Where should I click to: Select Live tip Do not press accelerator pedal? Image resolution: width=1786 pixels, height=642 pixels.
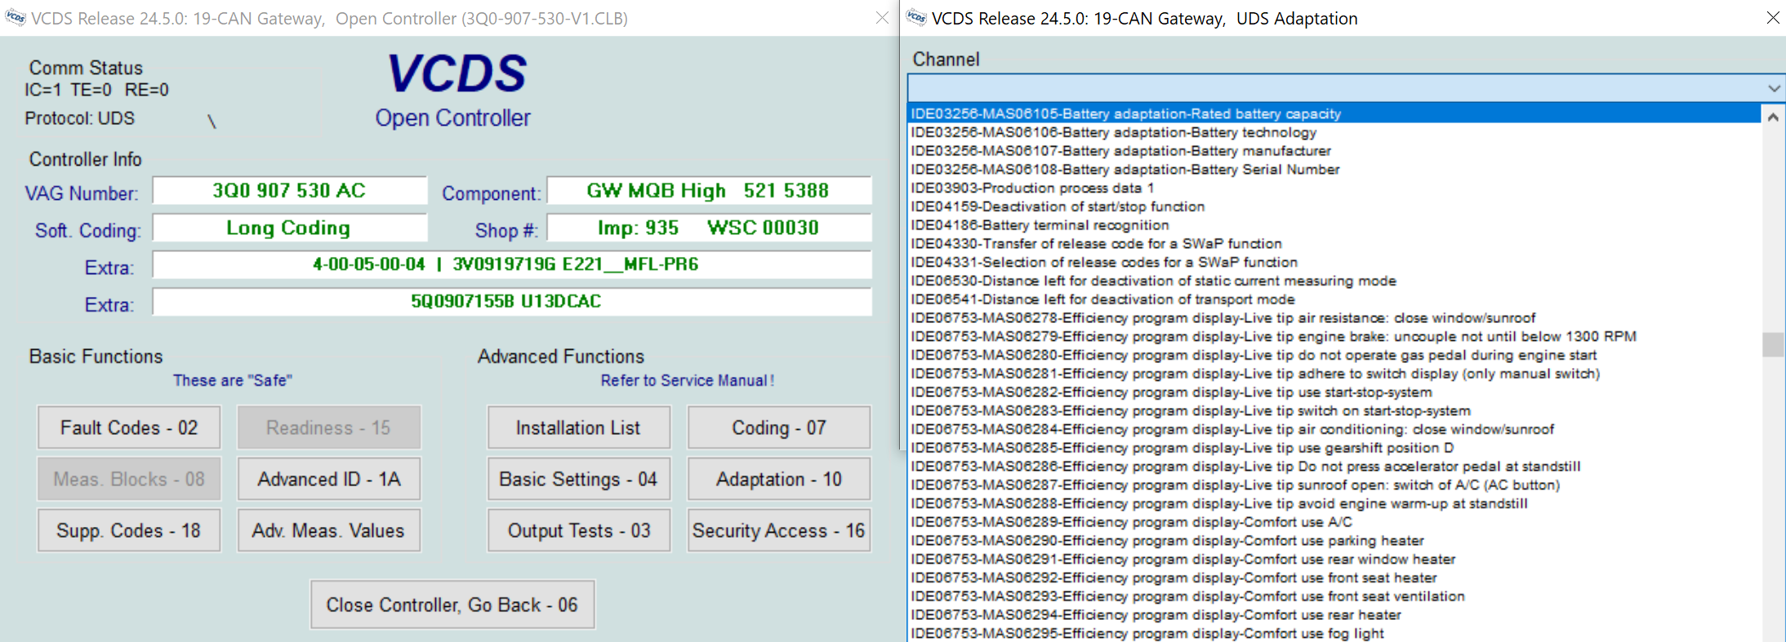pyautogui.click(x=1334, y=467)
